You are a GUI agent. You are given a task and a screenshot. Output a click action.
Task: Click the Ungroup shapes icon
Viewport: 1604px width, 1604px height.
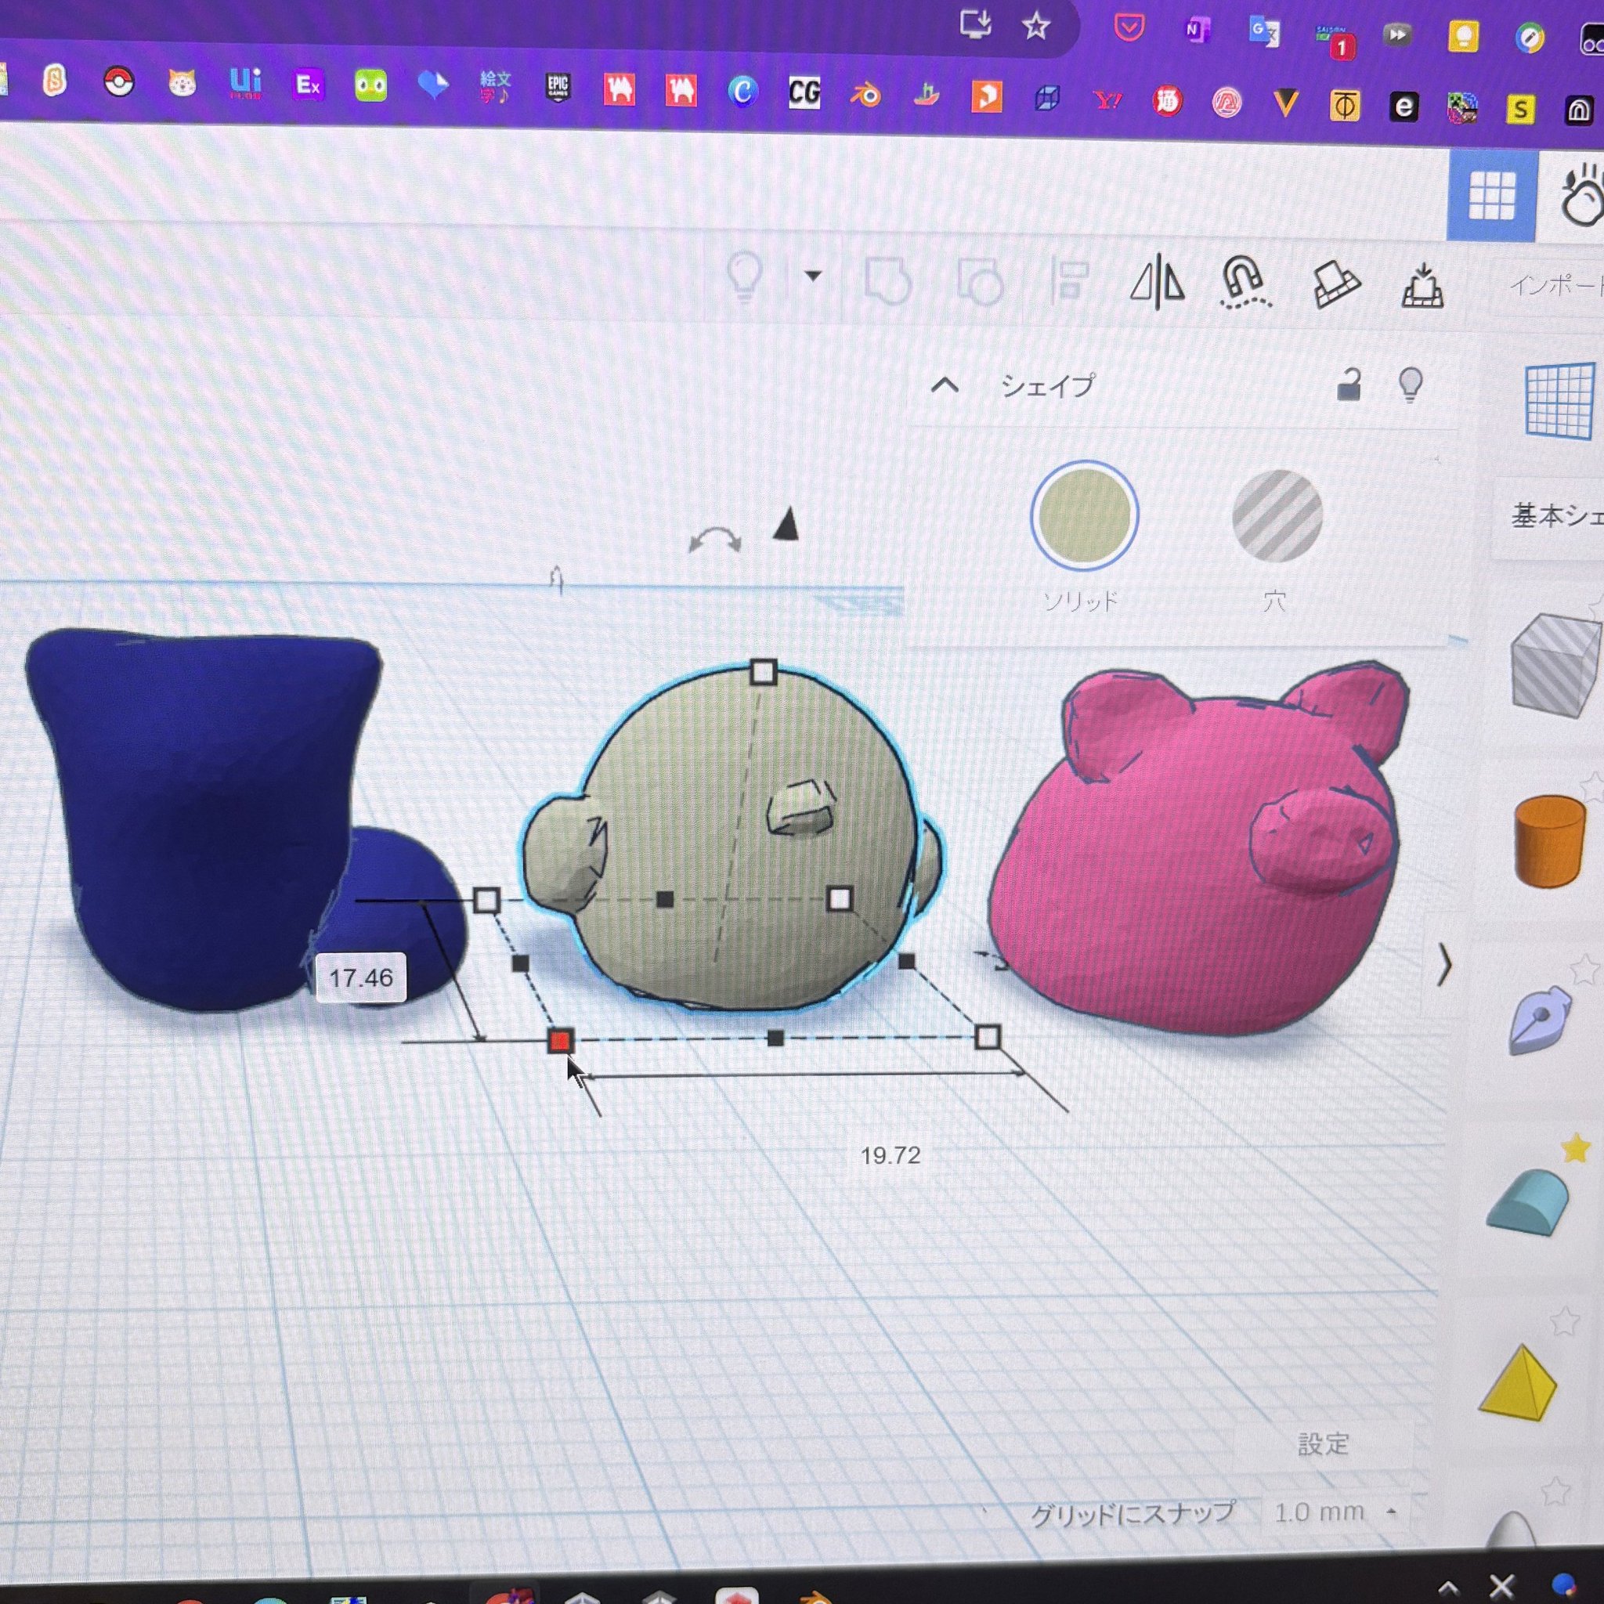pos(980,282)
